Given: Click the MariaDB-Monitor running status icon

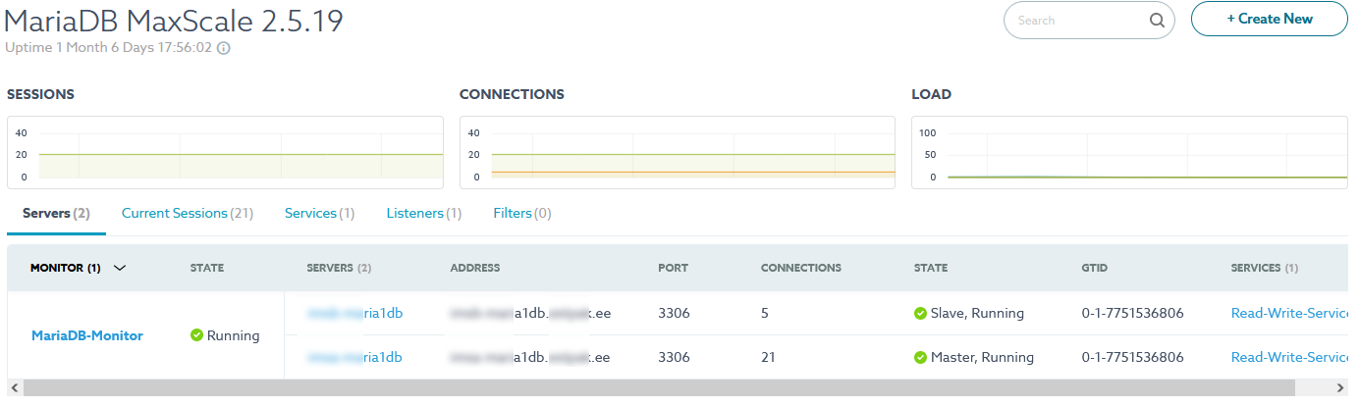Looking at the screenshot, I should point(196,335).
